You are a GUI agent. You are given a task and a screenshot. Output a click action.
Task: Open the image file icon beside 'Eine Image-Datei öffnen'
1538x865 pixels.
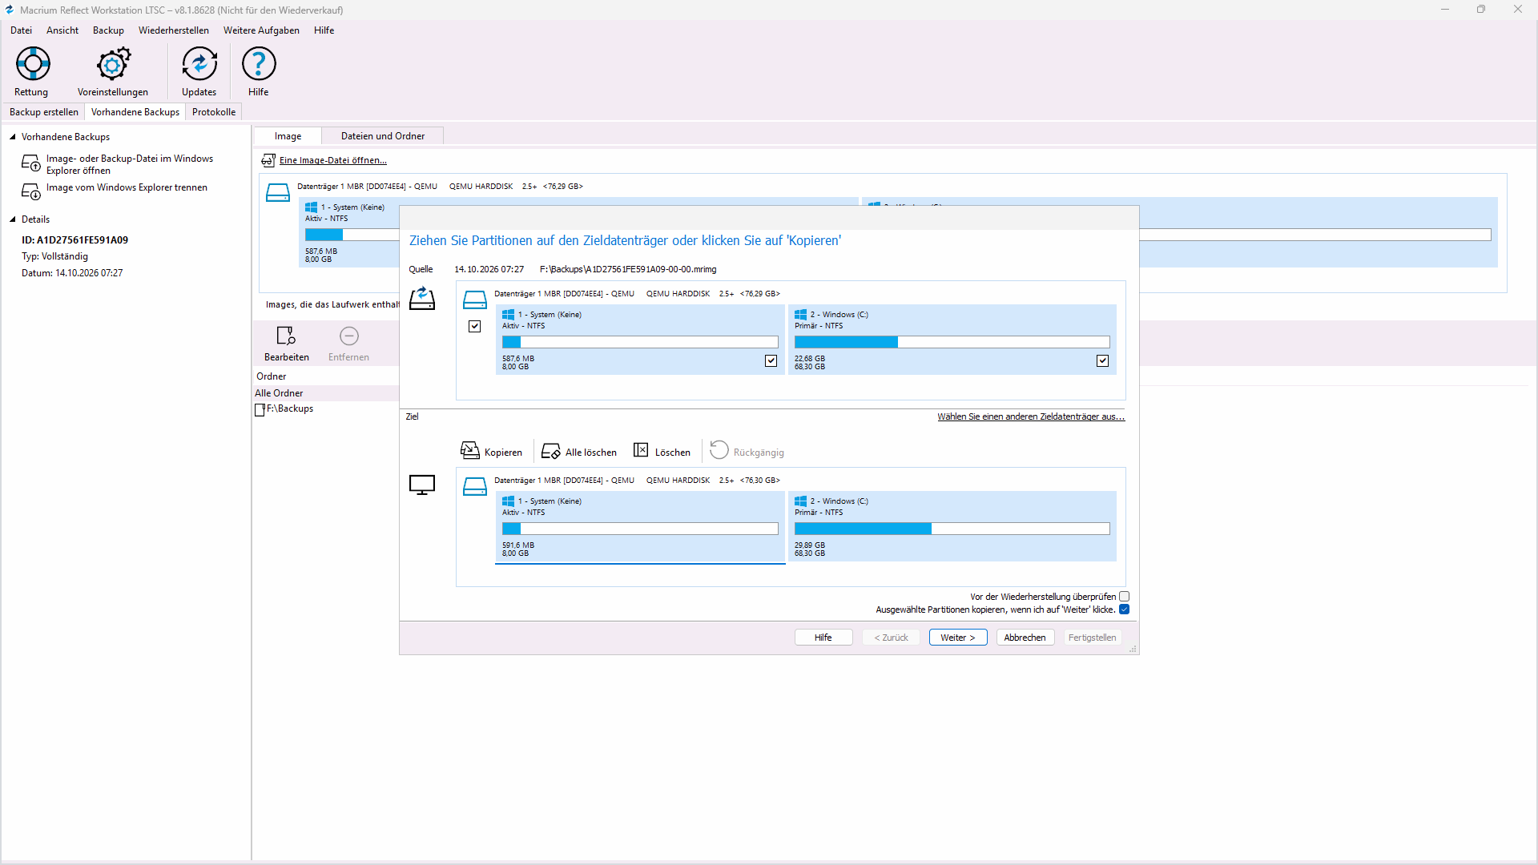[268, 160]
